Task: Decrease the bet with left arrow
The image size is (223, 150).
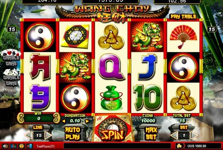Action: 174,135
